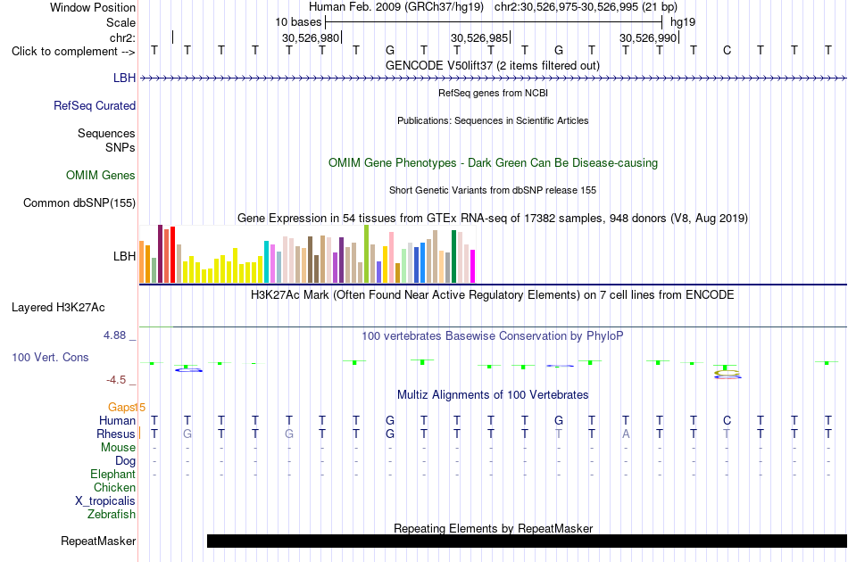Click the -4.5 lower PhyloP scale value

tap(116, 380)
